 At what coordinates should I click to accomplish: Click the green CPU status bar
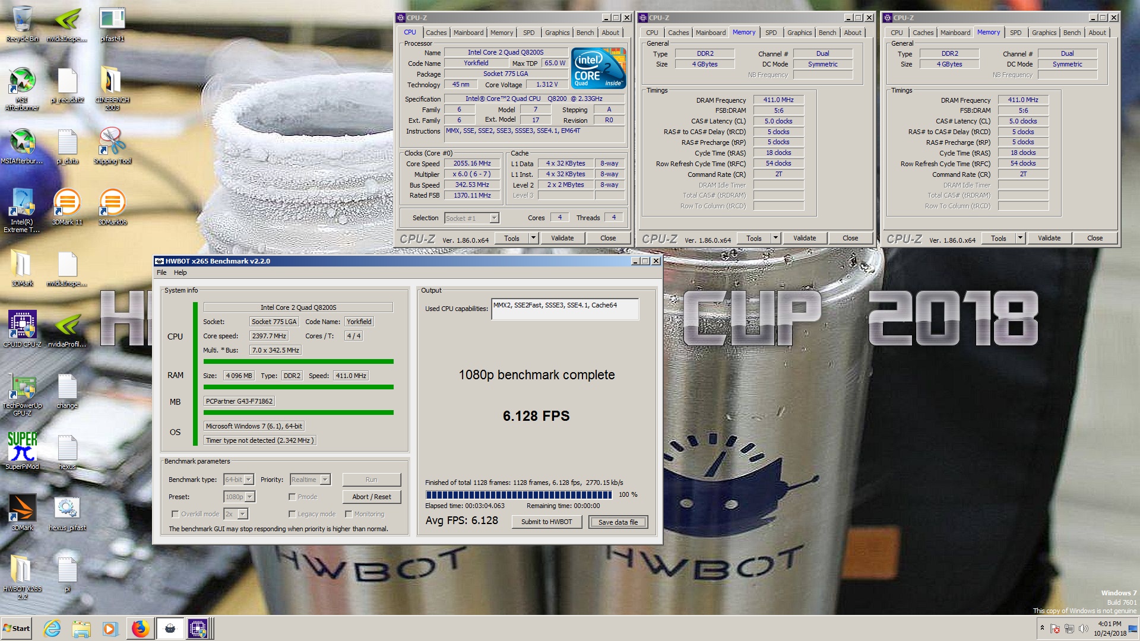(298, 361)
